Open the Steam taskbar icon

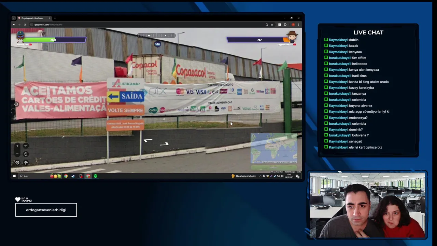73,176
